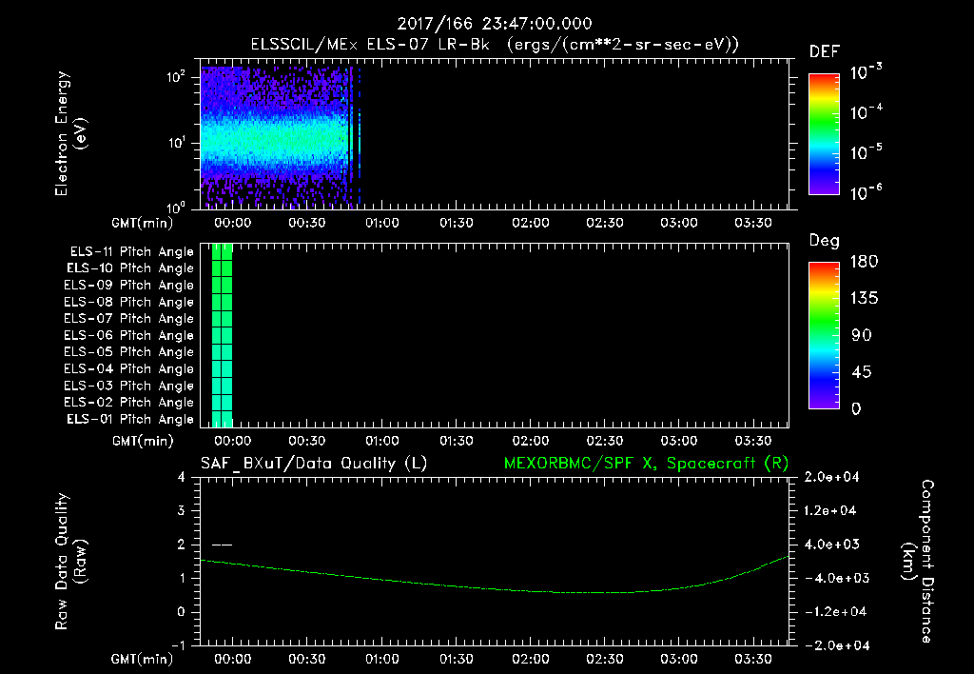The height and width of the screenshot is (674, 974).
Task: Click the SAF_BXuT/Data Quality (L) title
Action: (314, 464)
